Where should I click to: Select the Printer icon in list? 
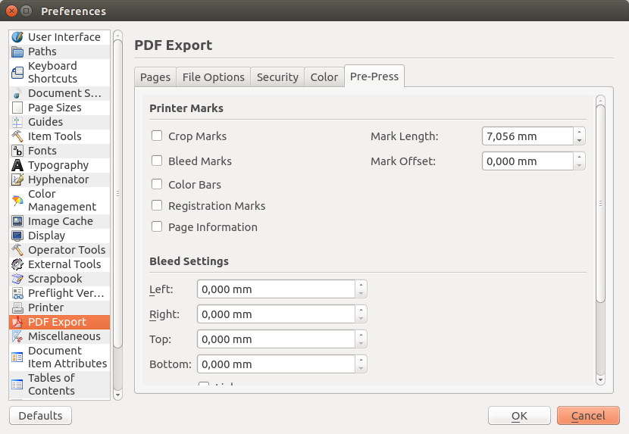[x=17, y=308]
